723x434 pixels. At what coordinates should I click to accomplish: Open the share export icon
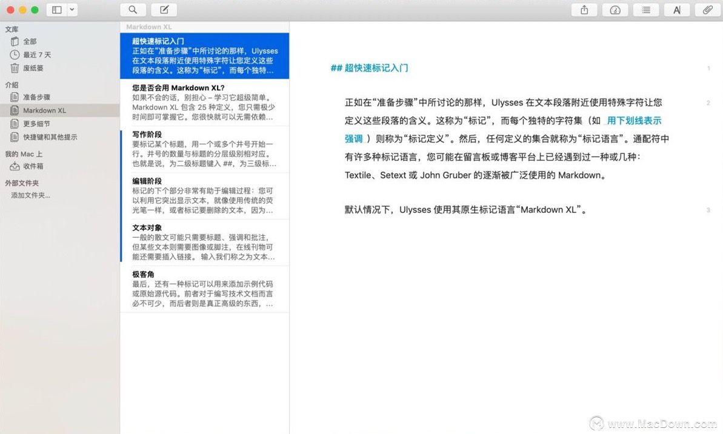(584, 10)
